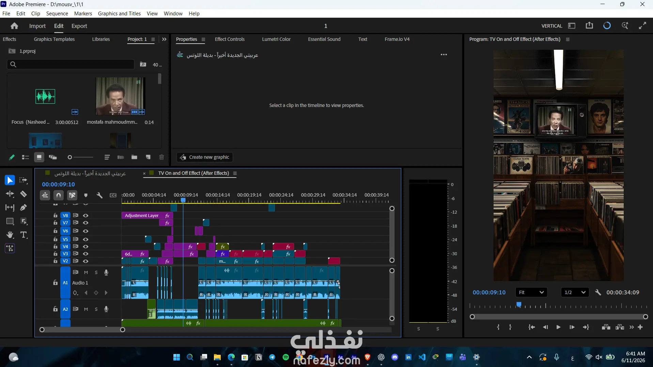
Task: Open the workspaces layout icon
Action: click(x=572, y=26)
